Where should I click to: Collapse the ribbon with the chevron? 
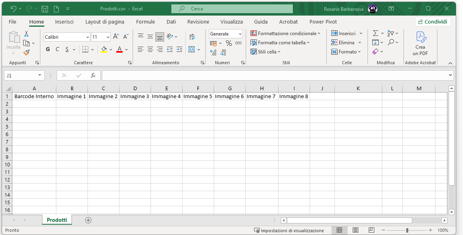pos(450,63)
